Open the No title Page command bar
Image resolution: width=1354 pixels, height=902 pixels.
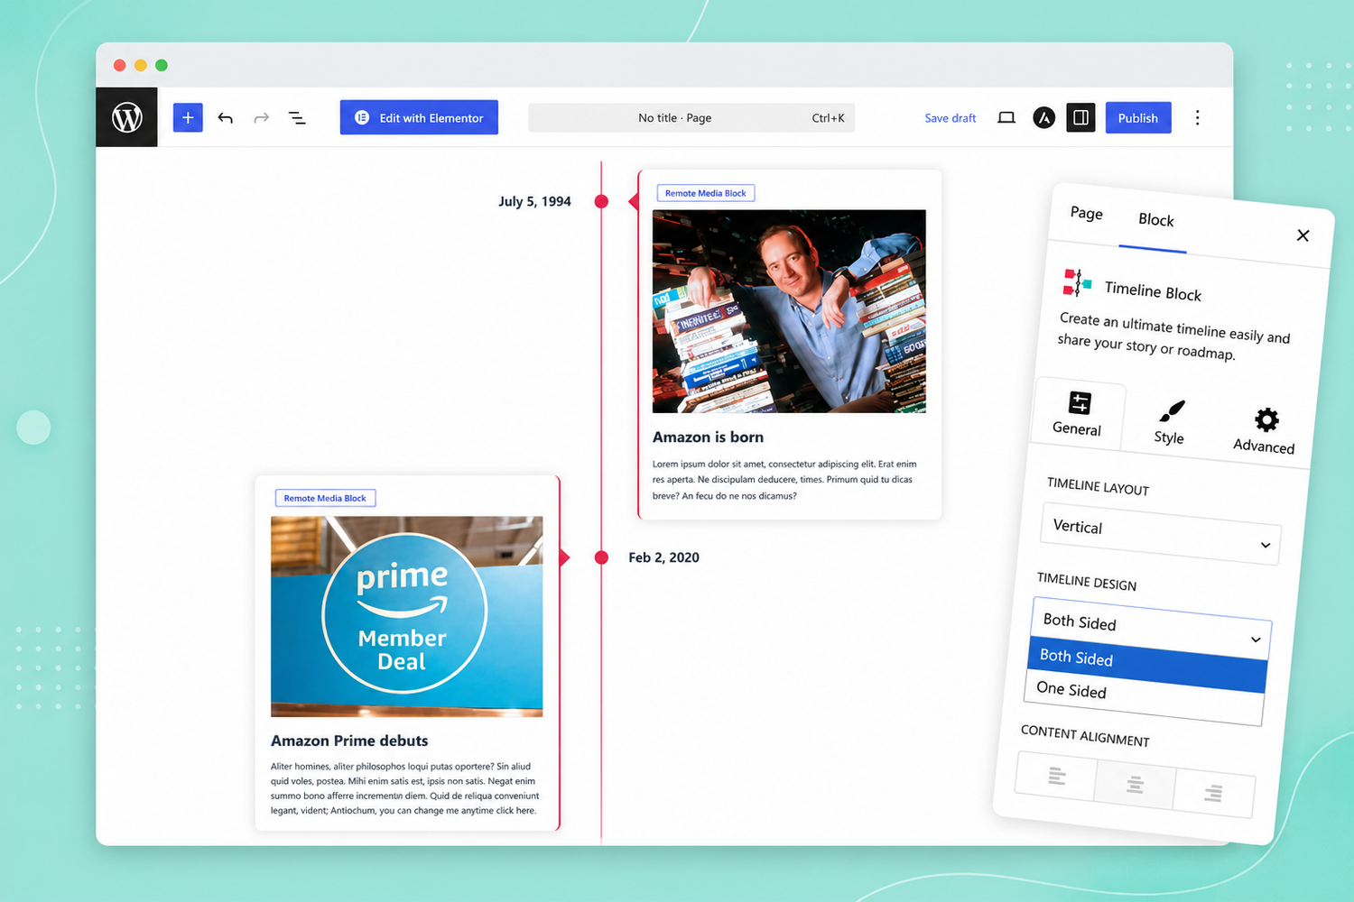[691, 117]
